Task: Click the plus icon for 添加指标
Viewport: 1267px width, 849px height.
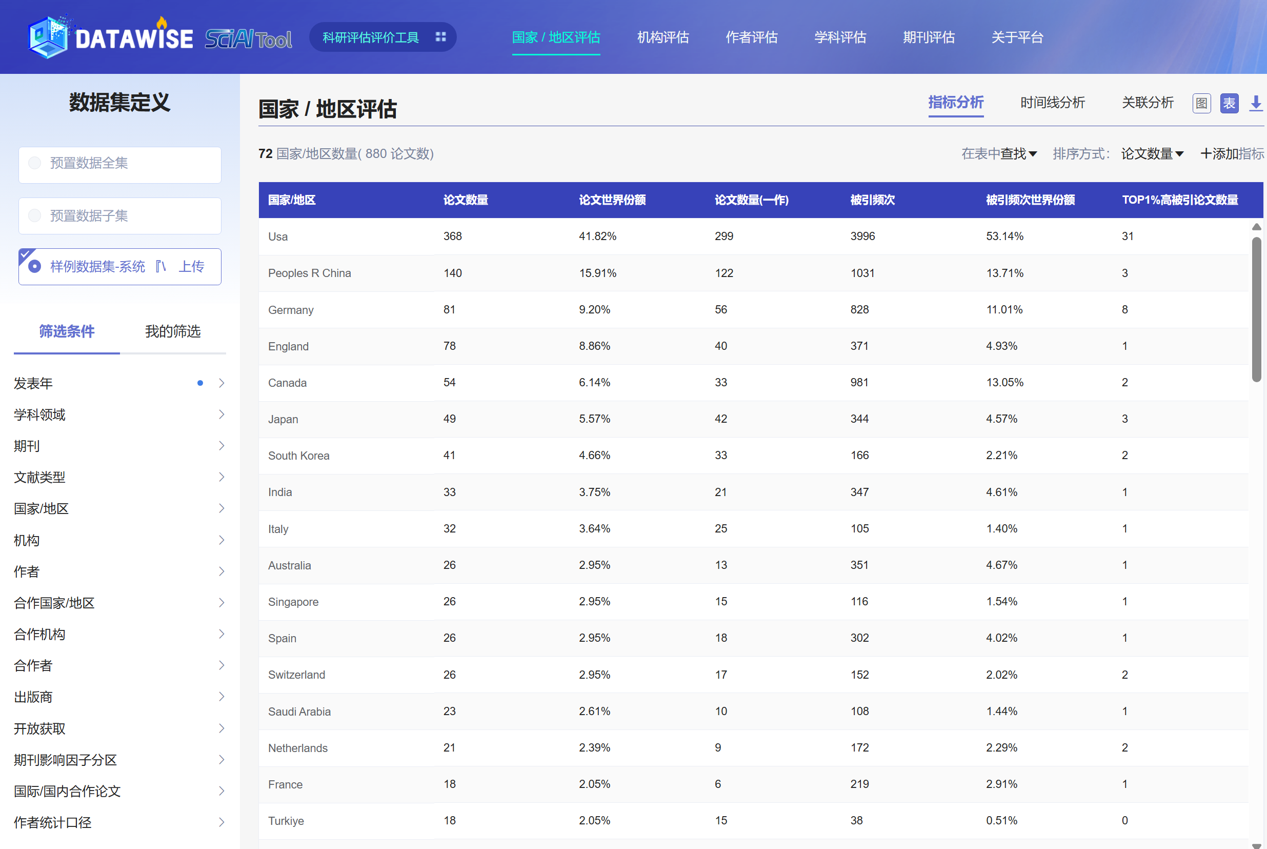Action: click(1206, 154)
